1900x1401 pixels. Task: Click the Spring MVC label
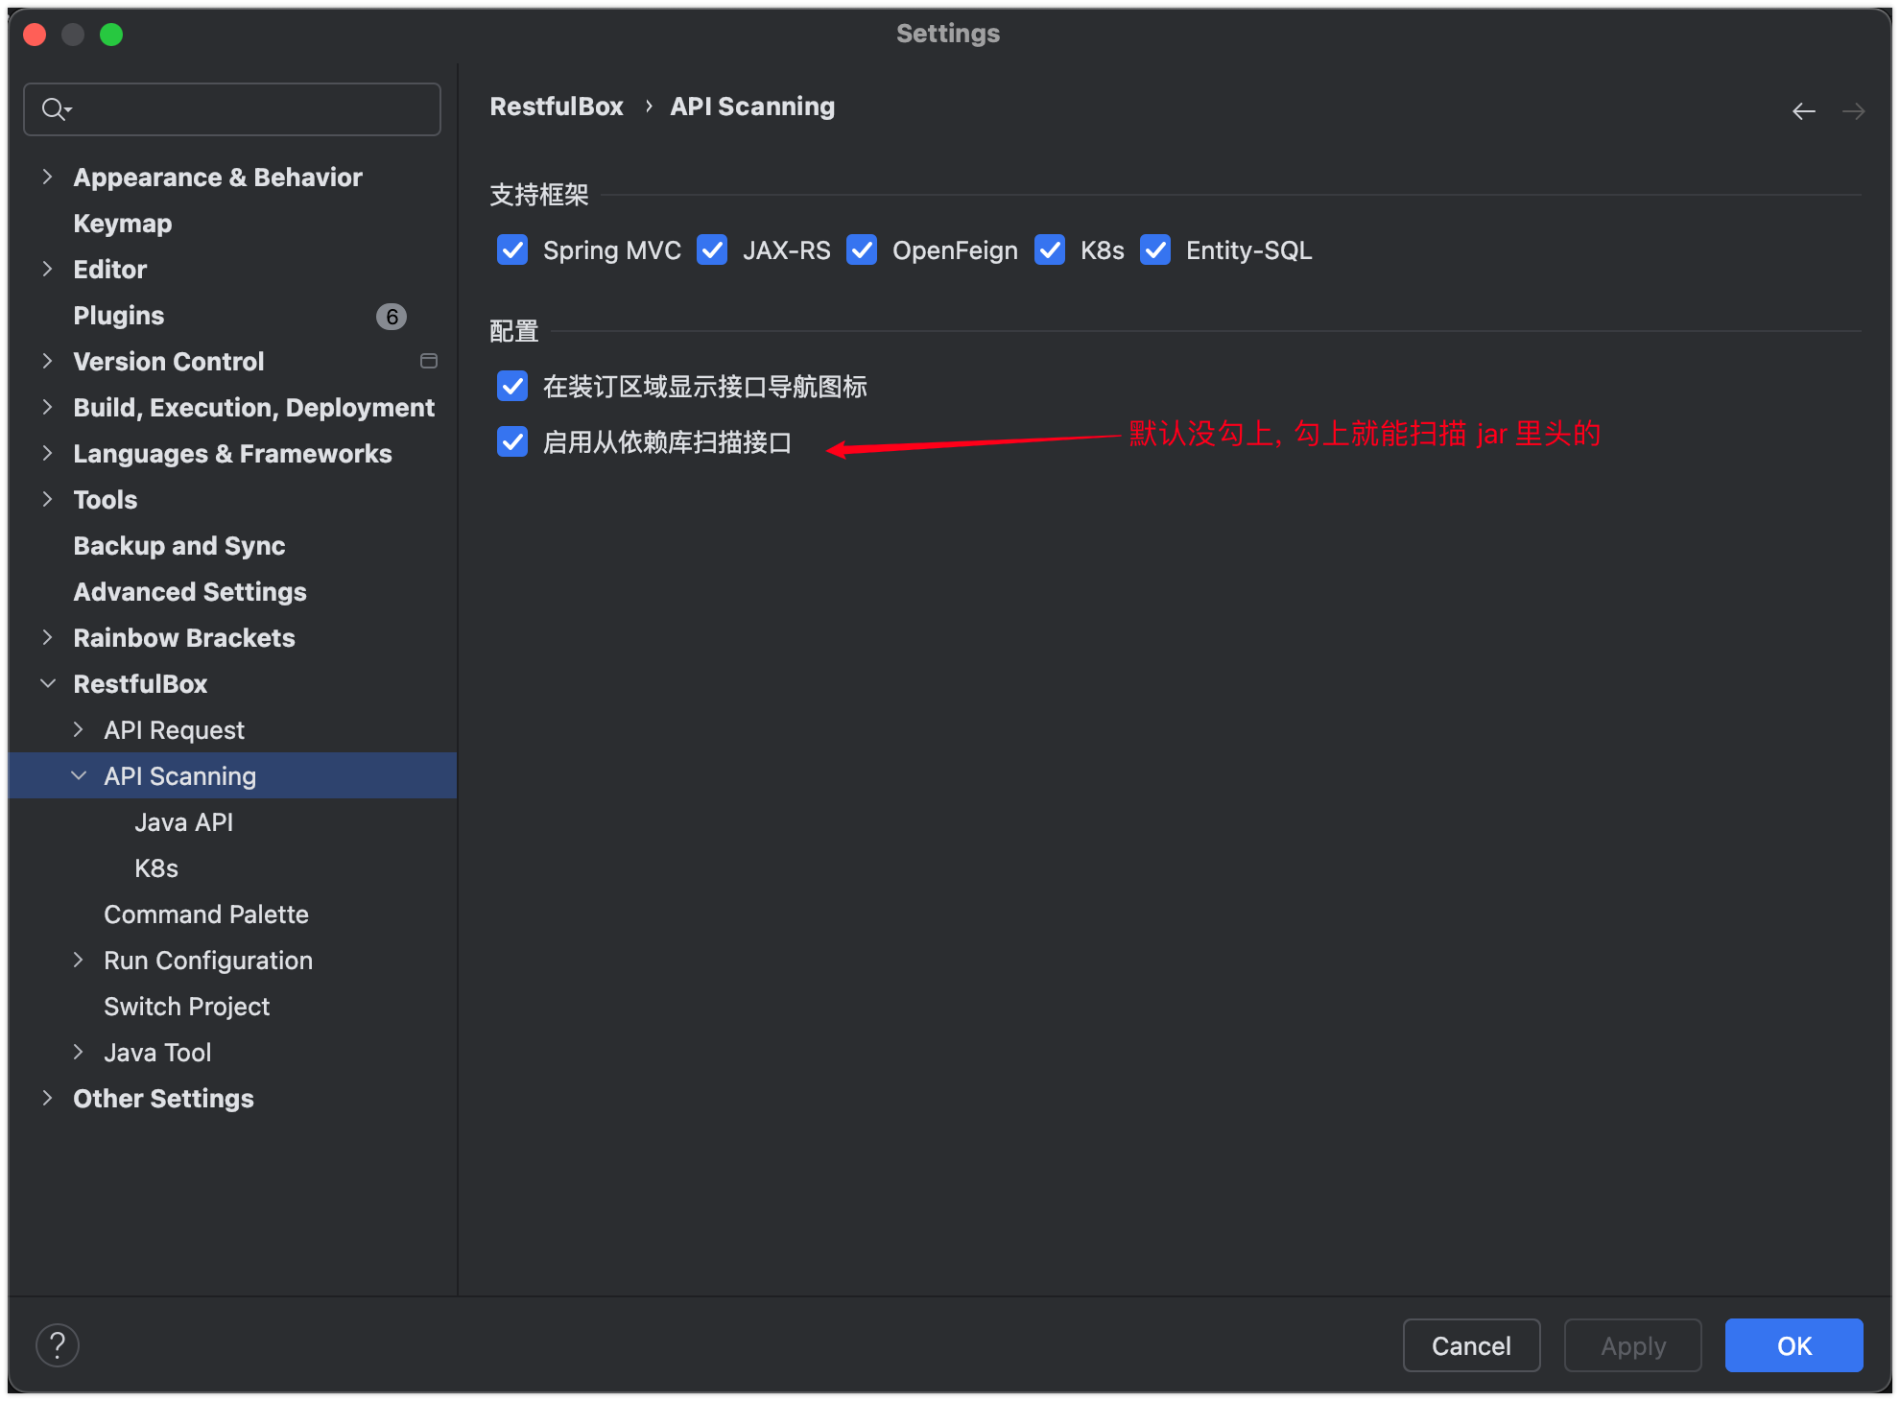(x=612, y=250)
